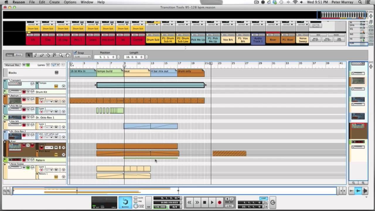Viewport: 375px width, 211px height.
Task: Mute the Drum Kit track
Action: coord(24,92)
